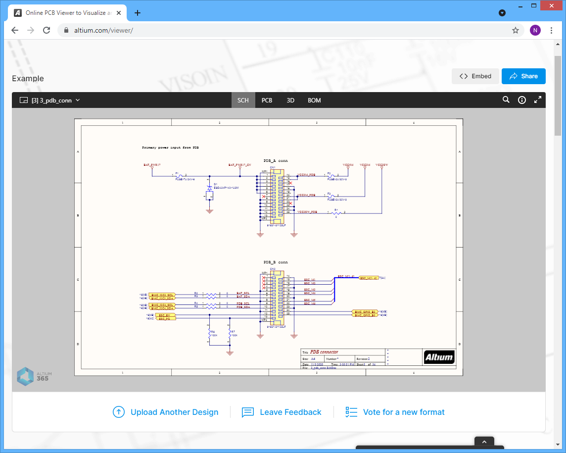This screenshot has height=453, width=566.
Task: Switch to the 3D view tab
Action: click(290, 100)
